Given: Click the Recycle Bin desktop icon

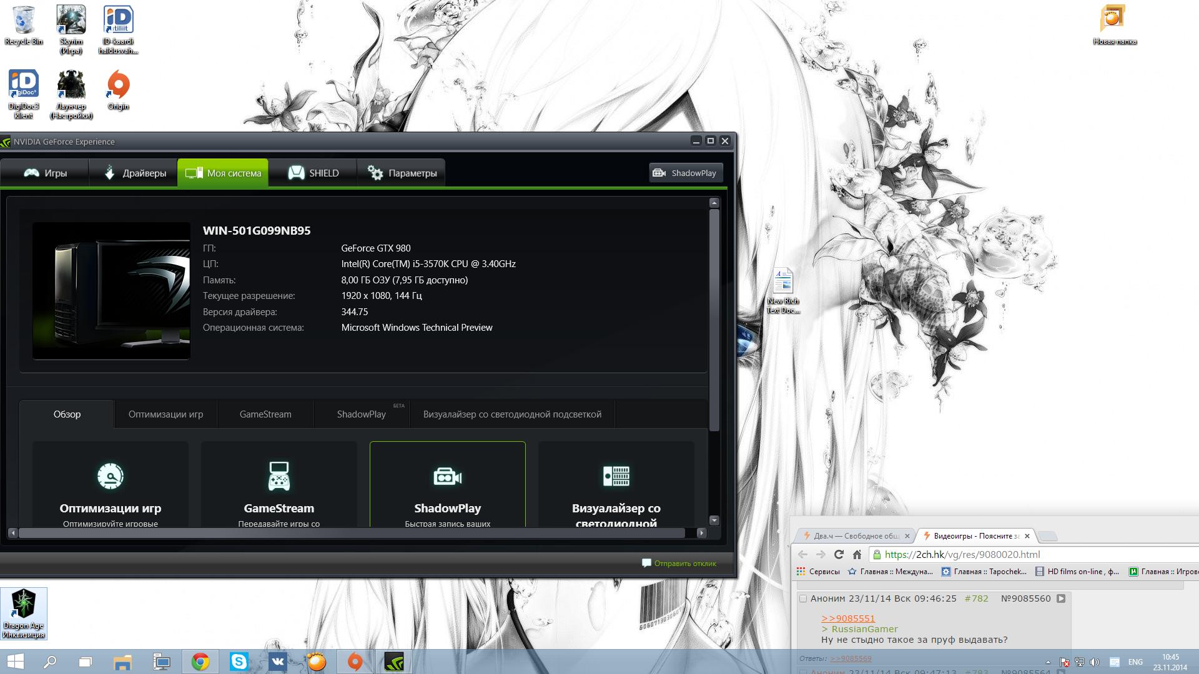Looking at the screenshot, I should coord(24,26).
